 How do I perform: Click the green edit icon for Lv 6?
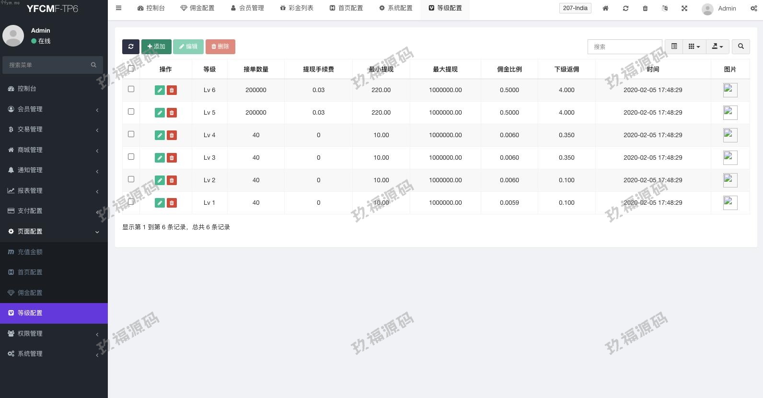point(160,90)
